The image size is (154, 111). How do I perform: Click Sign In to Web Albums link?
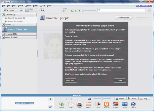pos(144,6)
